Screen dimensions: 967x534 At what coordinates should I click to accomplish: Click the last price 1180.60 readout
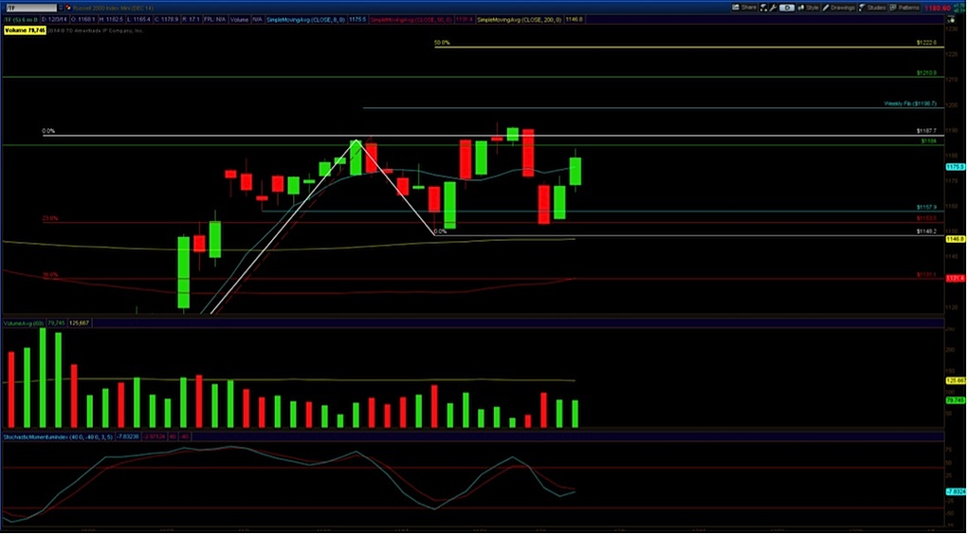937,8
